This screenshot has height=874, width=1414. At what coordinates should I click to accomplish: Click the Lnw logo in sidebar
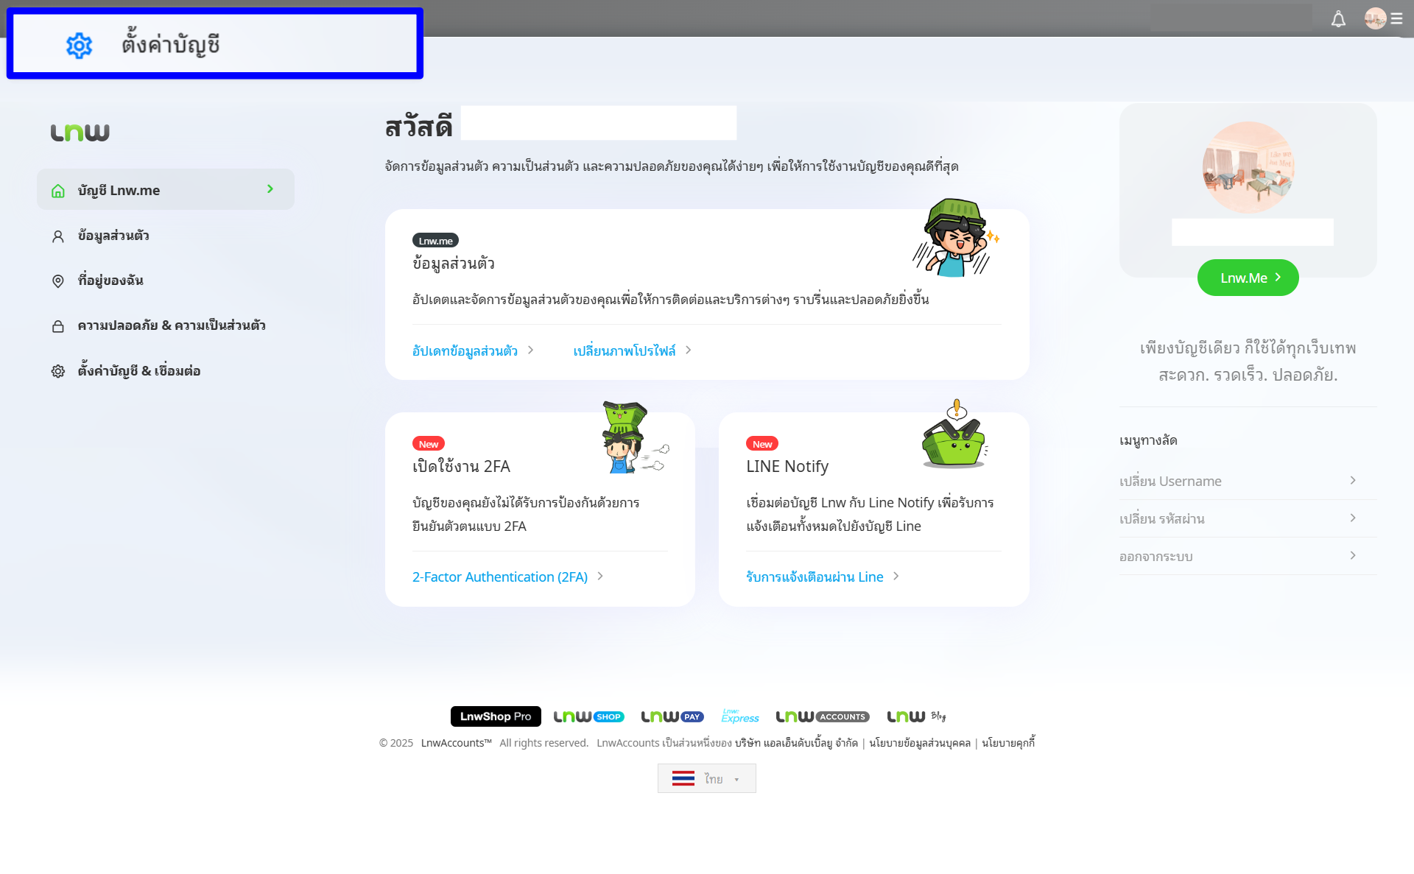80,133
